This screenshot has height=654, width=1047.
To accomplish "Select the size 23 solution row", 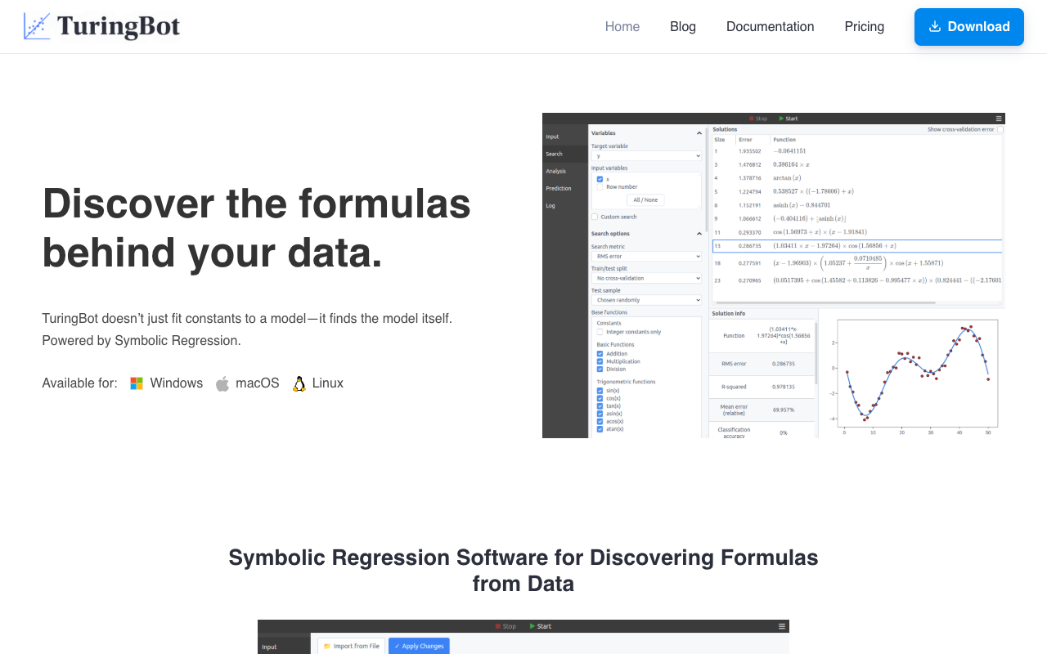I will tap(857, 280).
